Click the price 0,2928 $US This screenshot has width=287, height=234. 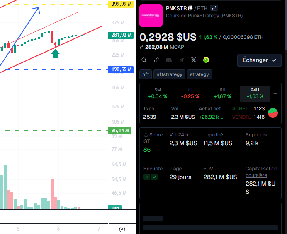tap(168, 37)
